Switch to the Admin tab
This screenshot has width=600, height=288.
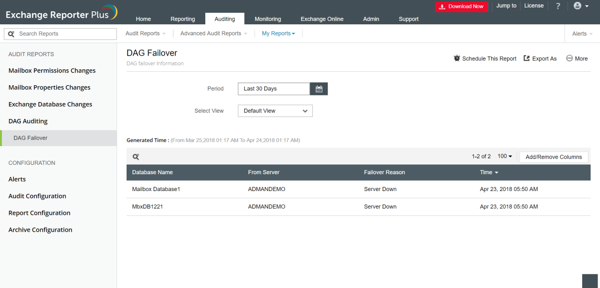pyautogui.click(x=371, y=19)
